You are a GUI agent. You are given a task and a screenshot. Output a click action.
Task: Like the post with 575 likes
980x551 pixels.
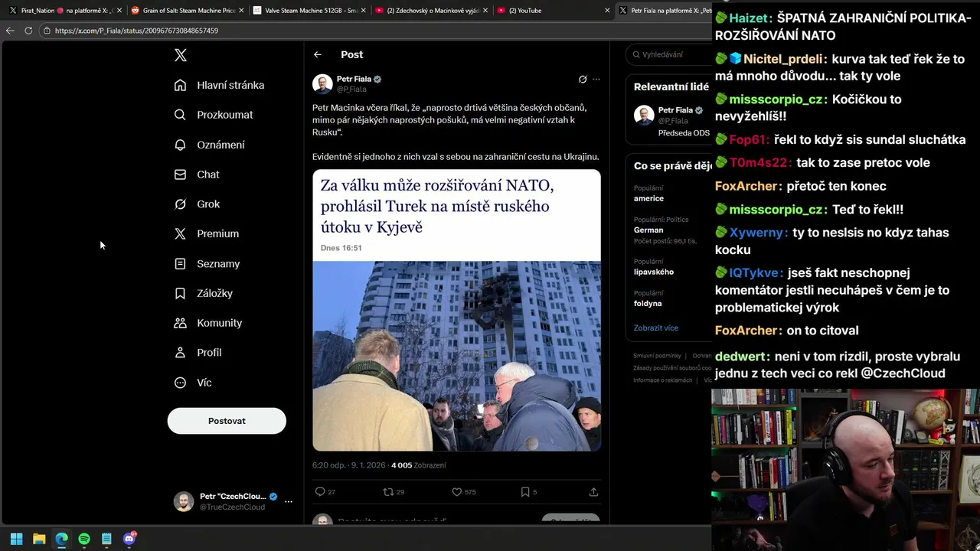tap(456, 492)
